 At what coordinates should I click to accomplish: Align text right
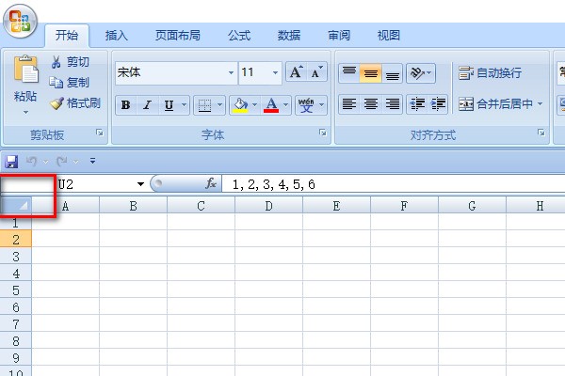(x=392, y=104)
